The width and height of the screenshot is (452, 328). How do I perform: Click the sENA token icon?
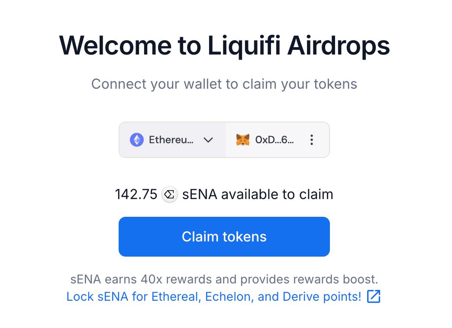[x=170, y=195]
